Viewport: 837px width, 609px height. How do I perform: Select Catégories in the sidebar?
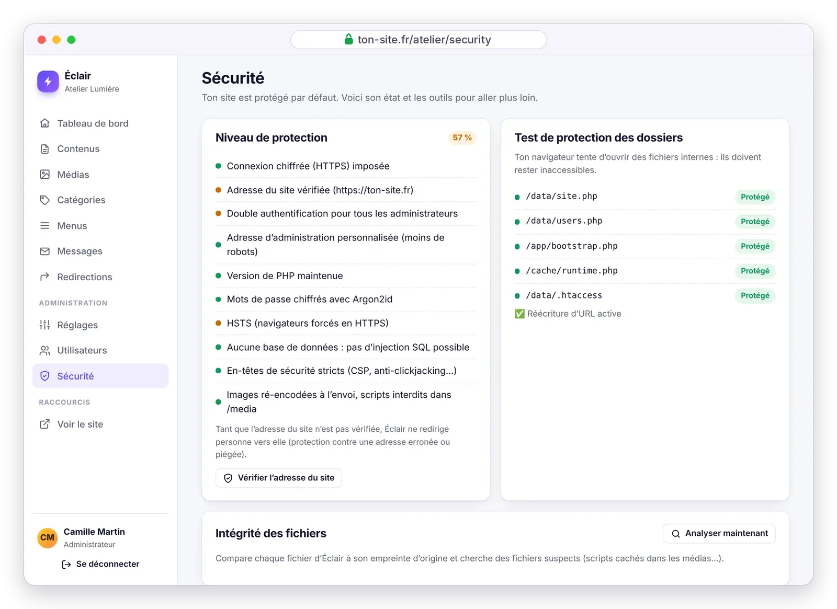coord(100,200)
